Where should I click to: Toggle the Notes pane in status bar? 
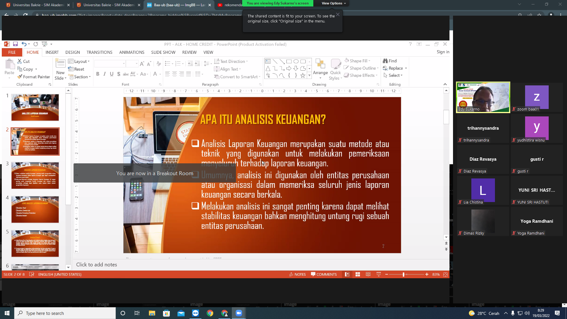(x=297, y=274)
